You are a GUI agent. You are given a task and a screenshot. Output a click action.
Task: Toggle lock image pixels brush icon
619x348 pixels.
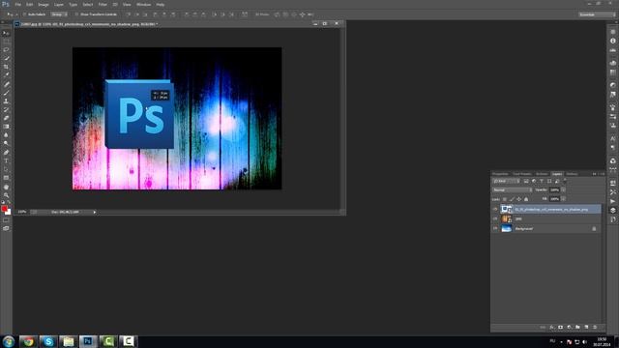pos(512,199)
